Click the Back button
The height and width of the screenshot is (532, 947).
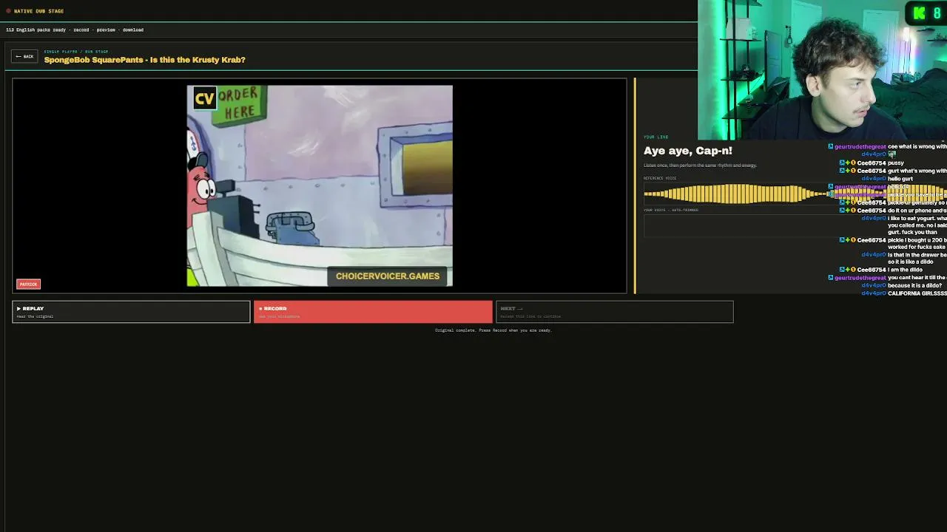(x=24, y=56)
